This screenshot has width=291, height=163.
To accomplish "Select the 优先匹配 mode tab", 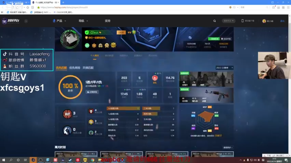I will 61,68.
